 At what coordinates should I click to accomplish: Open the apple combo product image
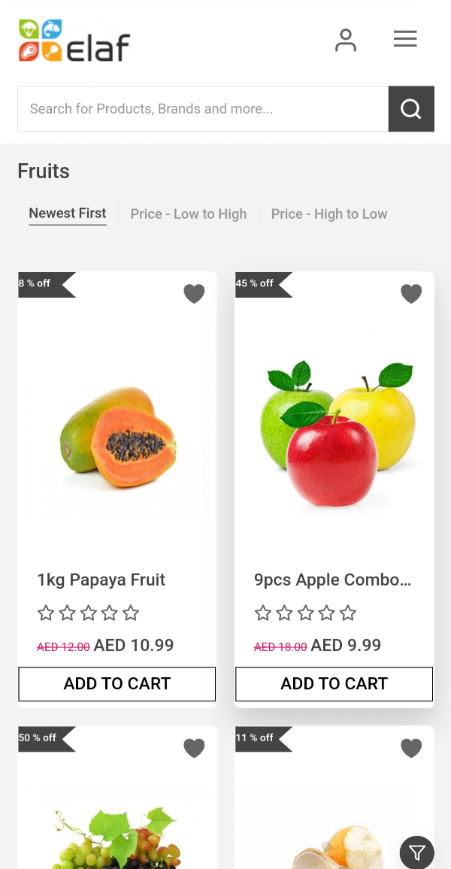tap(335, 436)
